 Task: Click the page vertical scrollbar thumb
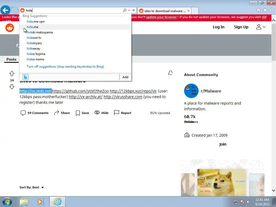click(x=274, y=42)
